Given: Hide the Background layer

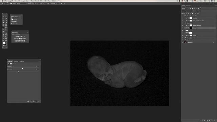Looking at the screenshot, I should coord(182,42).
